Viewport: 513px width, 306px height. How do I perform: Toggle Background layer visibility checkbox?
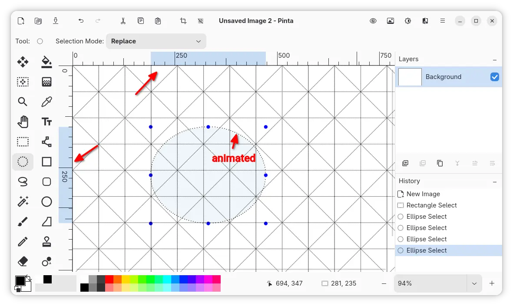[x=494, y=77]
